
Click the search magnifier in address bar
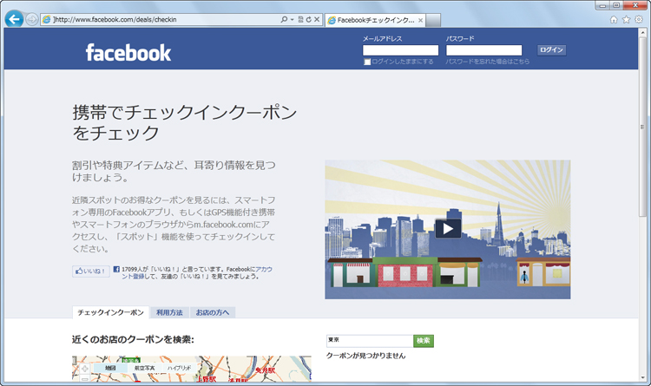click(x=284, y=19)
